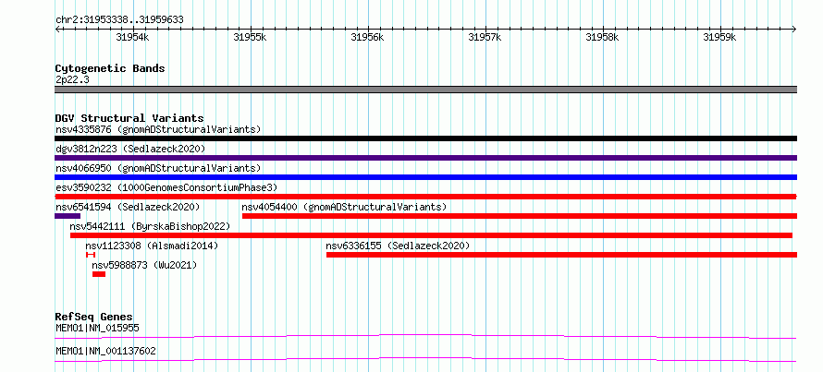This screenshot has height=372, width=823.
Task: Open the nsv5988873 (Wu2021) label
Action: point(144,265)
